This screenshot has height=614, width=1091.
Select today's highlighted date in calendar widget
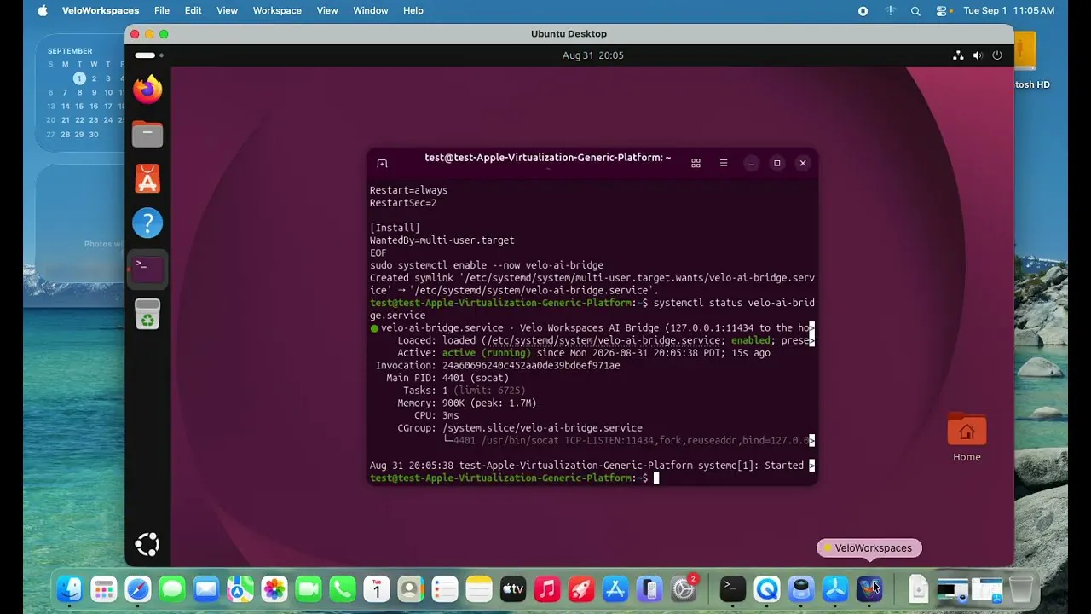(79, 78)
